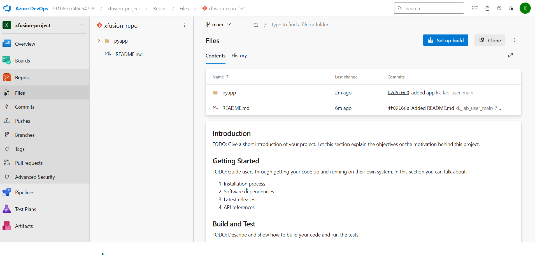This screenshot has height=255, width=535.
Task: Open the K user profile avatar
Action: 525,8
